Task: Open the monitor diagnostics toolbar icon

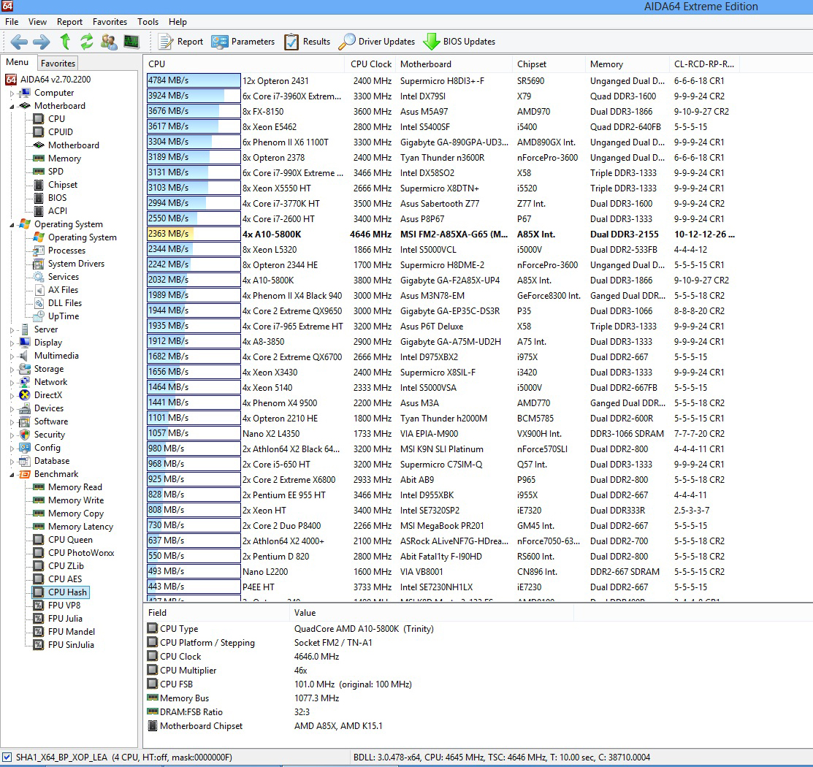Action: click(131, 42)
